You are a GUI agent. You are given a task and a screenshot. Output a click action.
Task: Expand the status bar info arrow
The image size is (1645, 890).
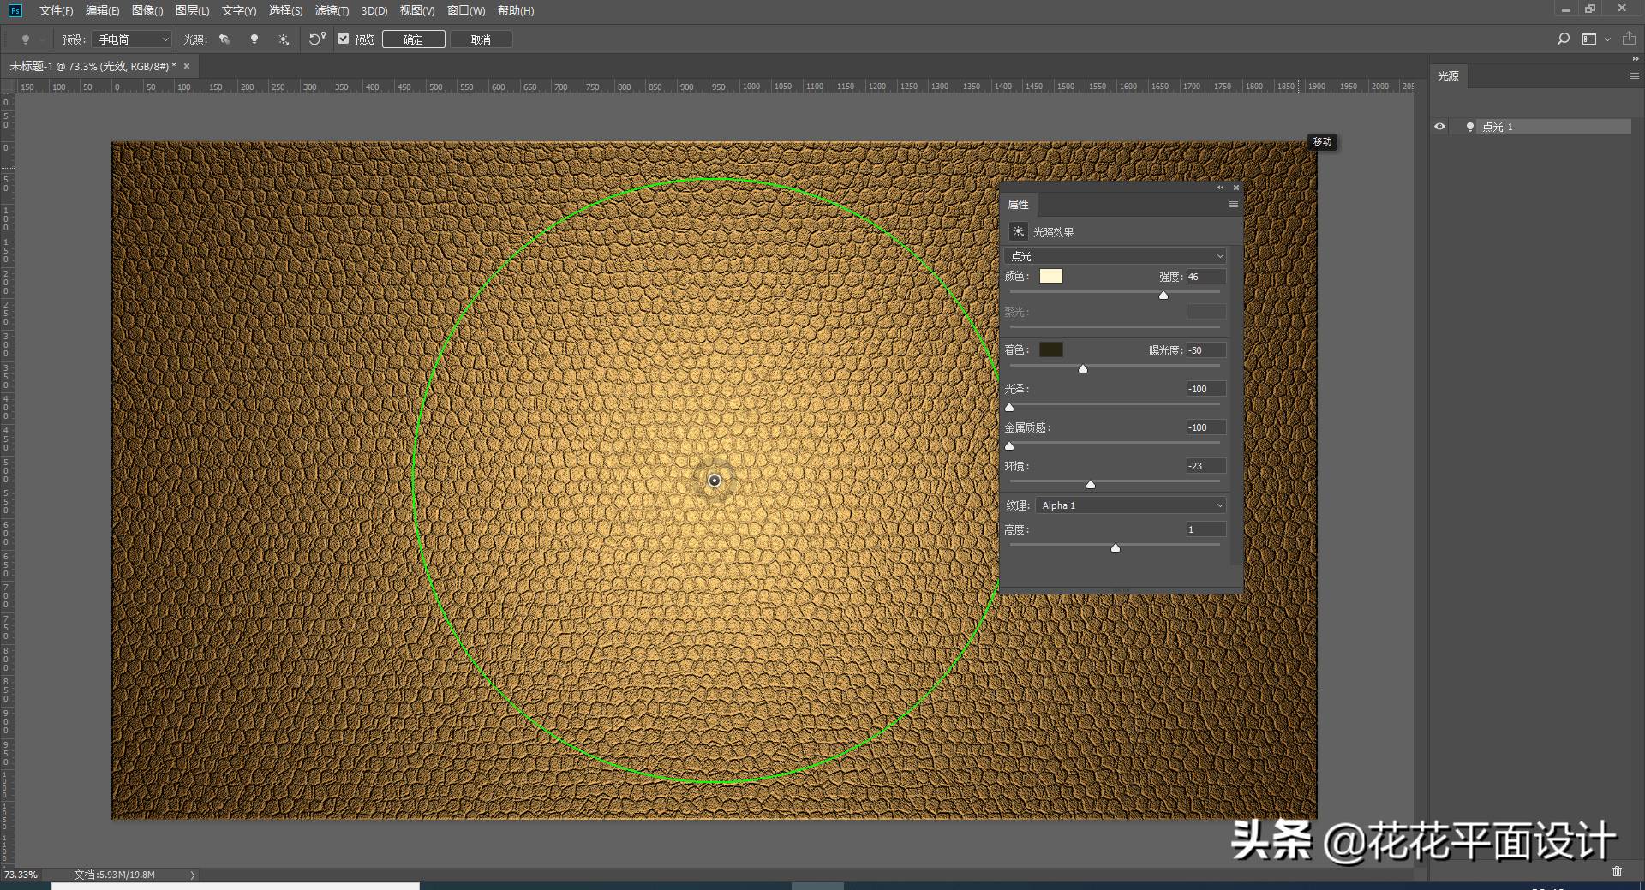coord(193,875)
